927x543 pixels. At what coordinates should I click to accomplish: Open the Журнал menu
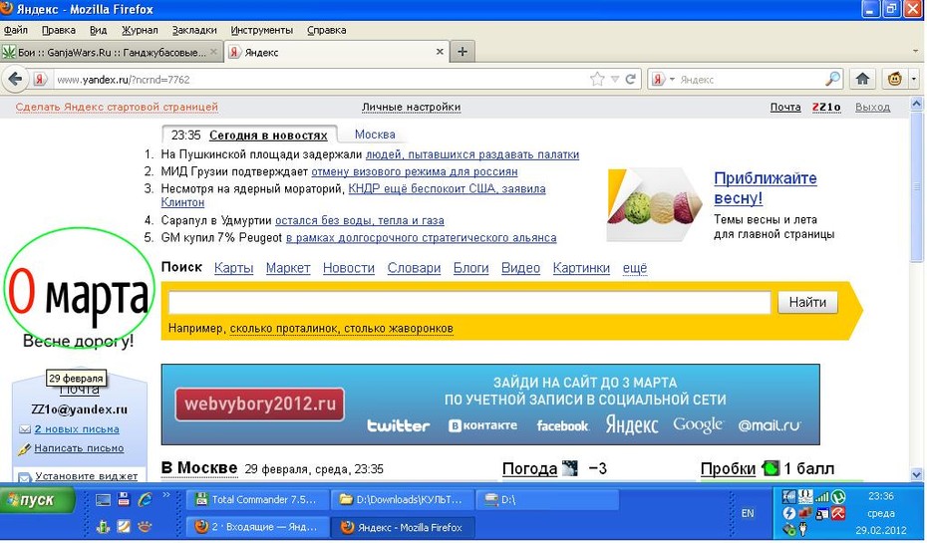click(x=140, y=30)
